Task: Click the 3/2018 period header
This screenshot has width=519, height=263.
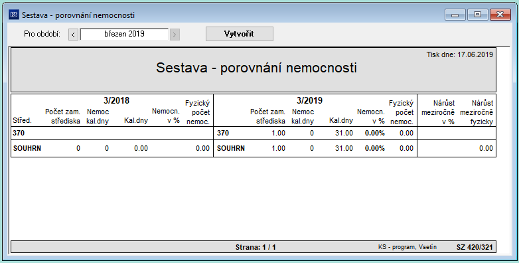Action: [116, 100]
